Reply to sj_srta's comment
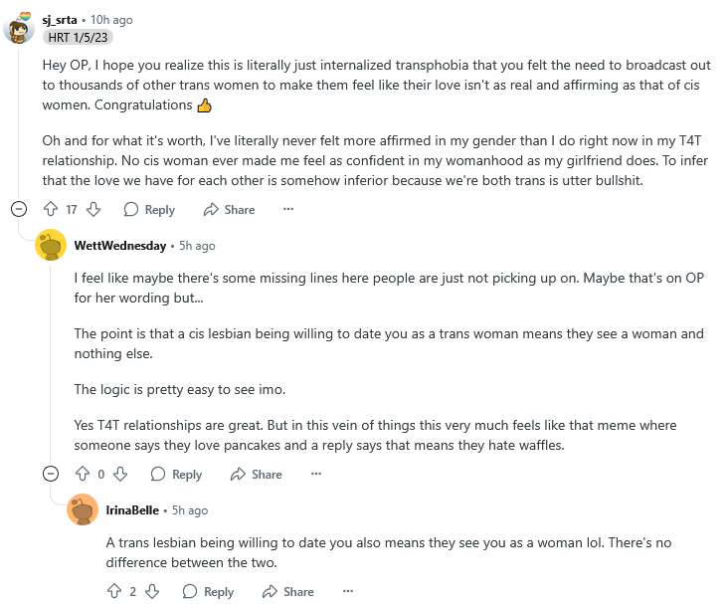 point(149,210)
